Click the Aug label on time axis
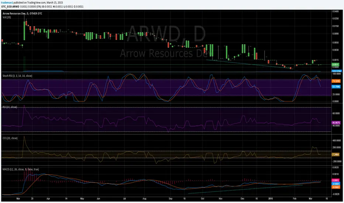 pyautogui.click(x=144, y=199)
